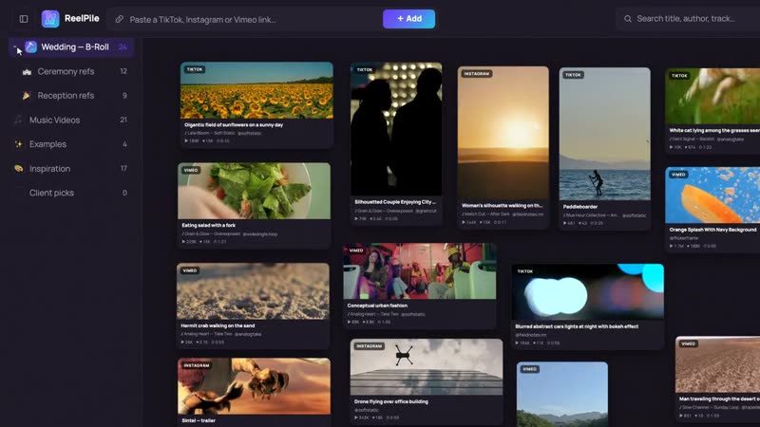760x427 pixels.
Task: Click the + Add button
Action: tap(409, 19)
